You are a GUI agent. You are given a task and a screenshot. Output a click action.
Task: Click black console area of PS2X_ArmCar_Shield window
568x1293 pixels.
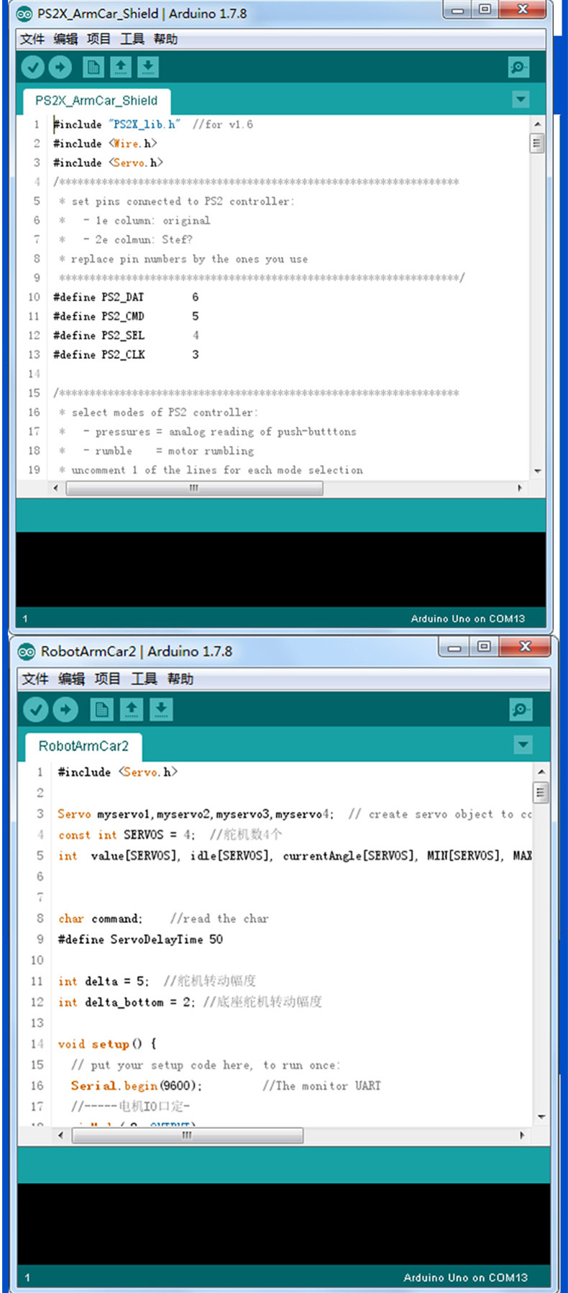(280, 570)
